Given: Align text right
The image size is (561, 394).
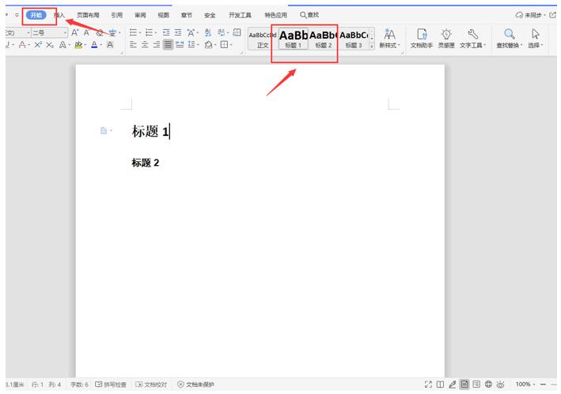Looking at the screenshot, I should (157, 44).
